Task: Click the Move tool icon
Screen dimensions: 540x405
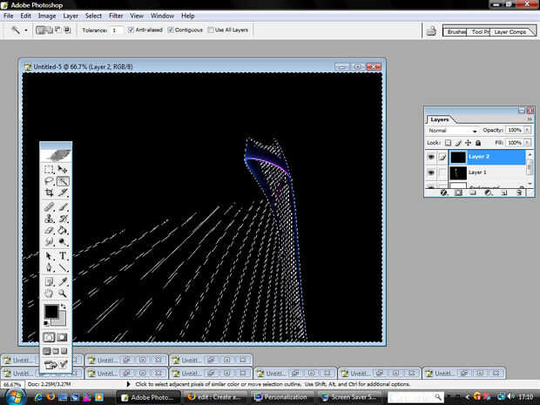Action: coord(64,168)
